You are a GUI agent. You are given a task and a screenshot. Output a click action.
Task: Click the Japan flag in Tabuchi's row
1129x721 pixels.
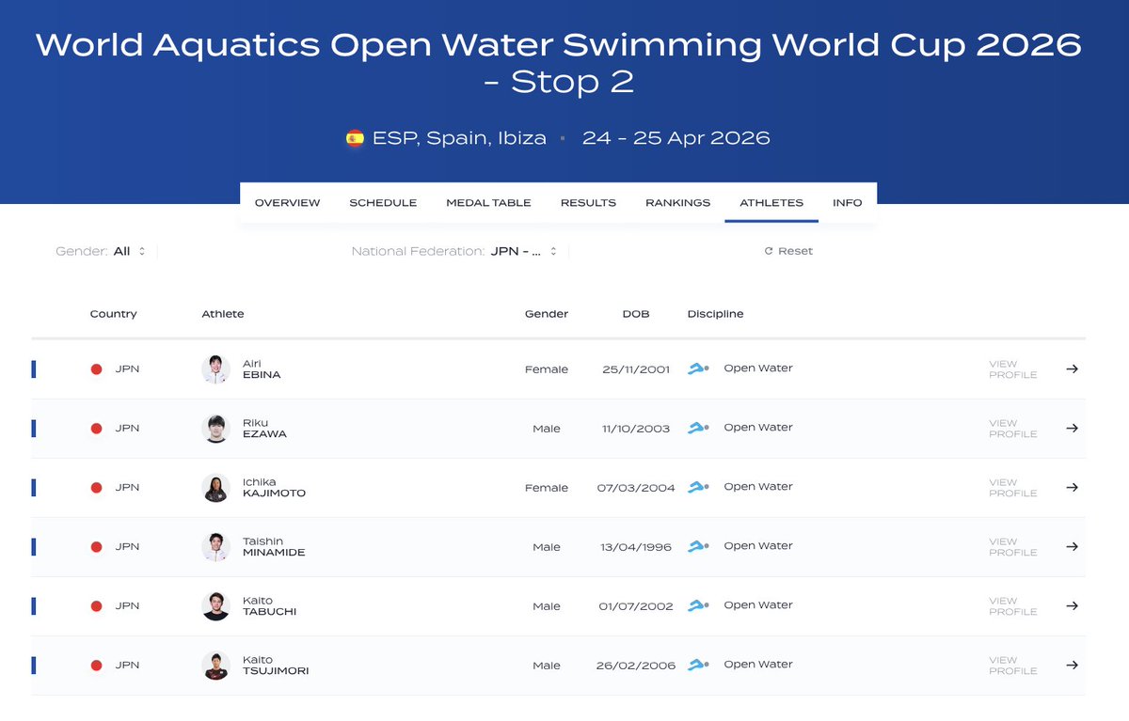coord(96,606)
